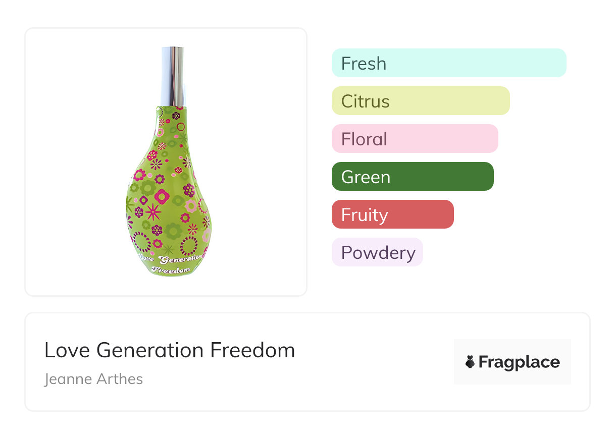Click the Fragplace wordmark text

click(x=519, y=362)
